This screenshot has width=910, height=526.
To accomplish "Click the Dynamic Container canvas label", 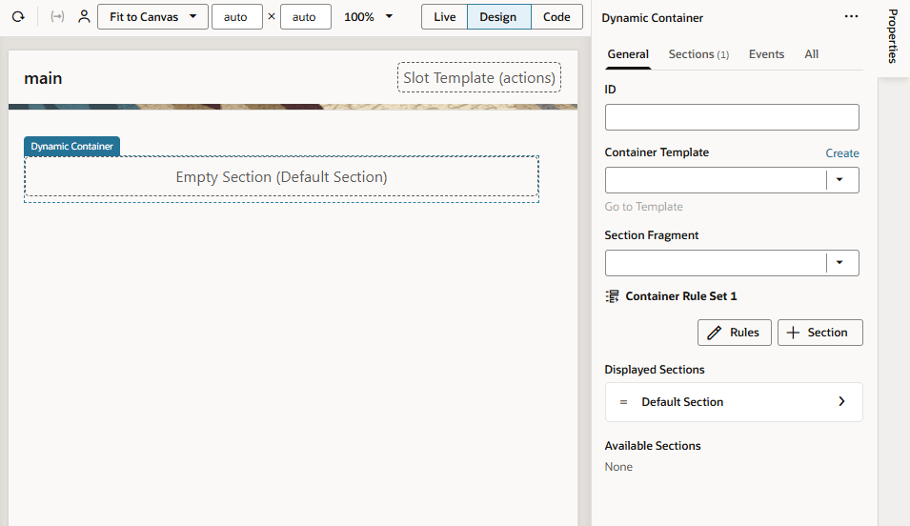I will click(x=72, y=147).
